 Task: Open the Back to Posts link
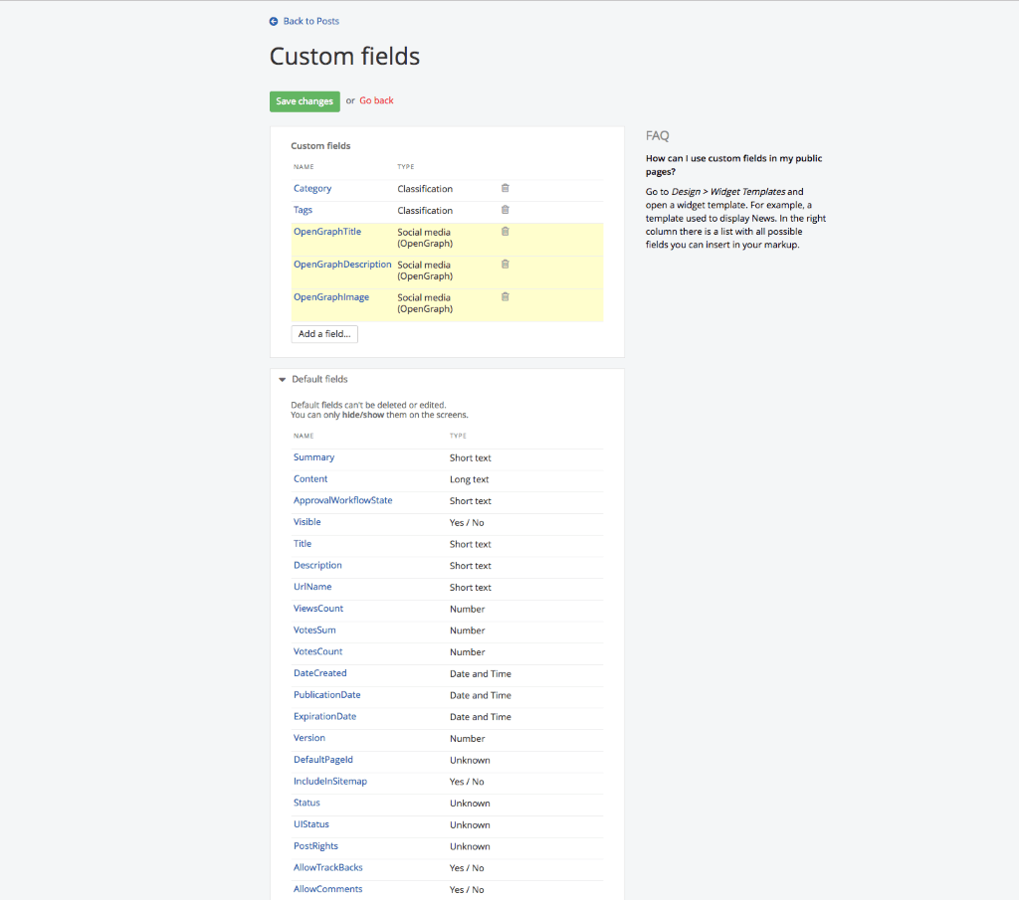click(x=310, y=21)
